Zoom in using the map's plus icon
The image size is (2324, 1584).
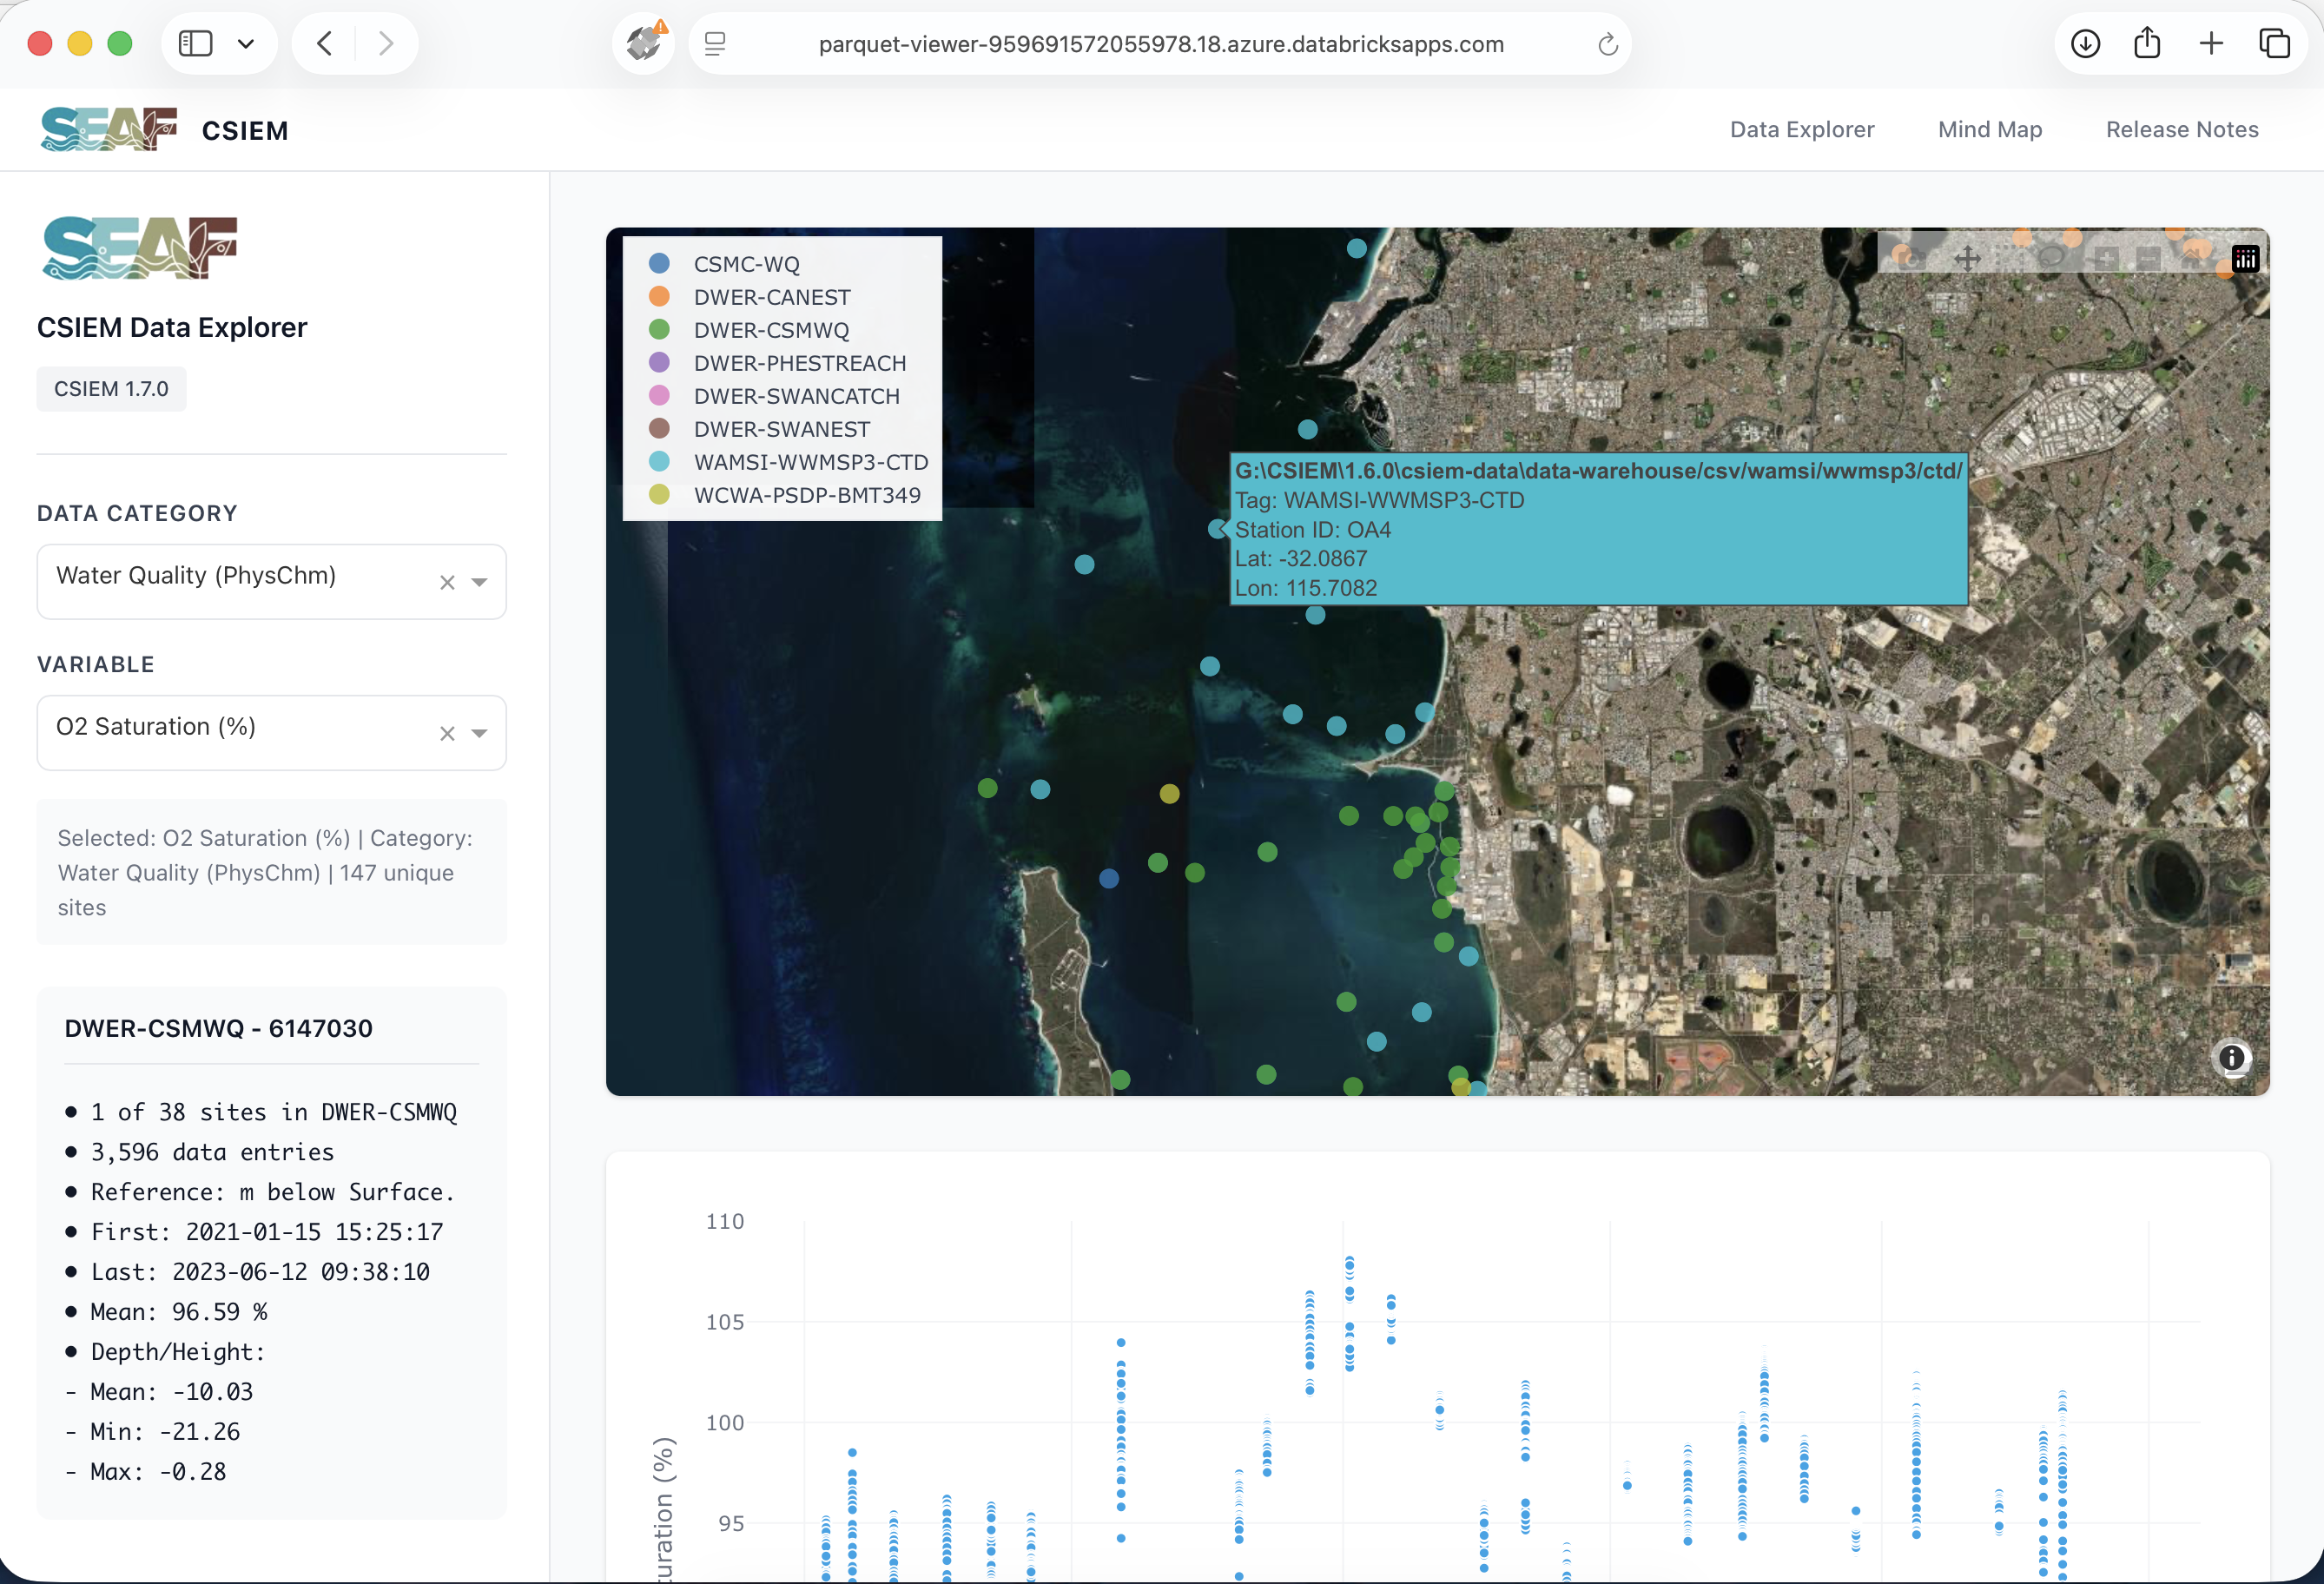point(2107,259)
